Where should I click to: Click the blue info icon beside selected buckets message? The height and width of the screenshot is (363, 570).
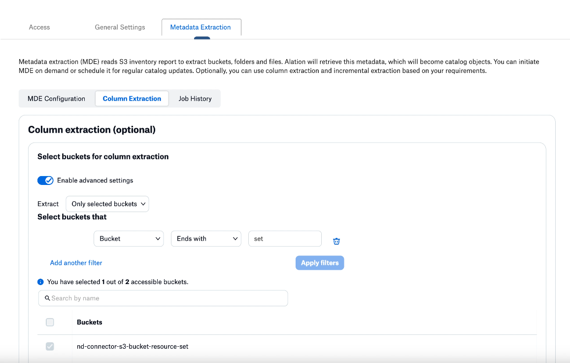[40, 282]
